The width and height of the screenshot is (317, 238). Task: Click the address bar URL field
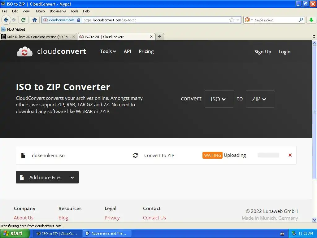point(156,20)
